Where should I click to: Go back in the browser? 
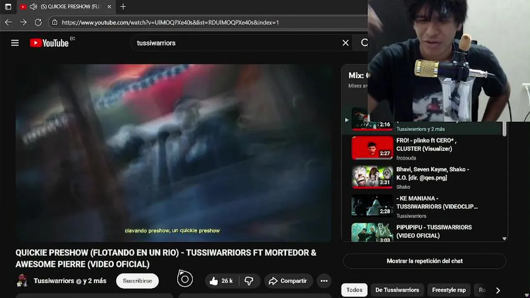click(x=8, y=22)
